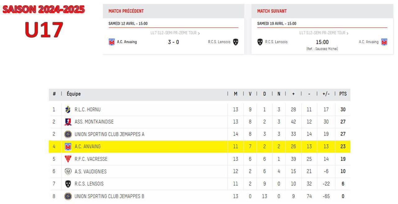398x204 pixels.
Task: Click the A.C. Anvaing crest in the standings
Action: click(x=68, y=146)
